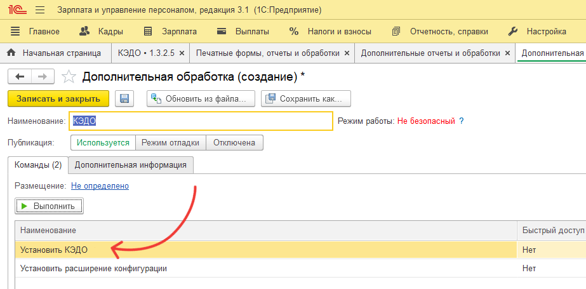Viewport: 586px width, 289px height.
Task: Open the Отчетность, справки section
Action: pos(440,32)
